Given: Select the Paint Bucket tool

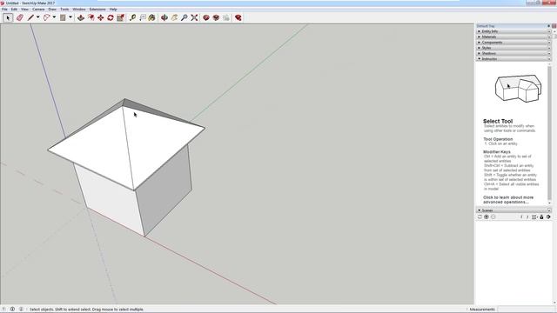Looking at the screenshot, I should (x=152, y=17).
